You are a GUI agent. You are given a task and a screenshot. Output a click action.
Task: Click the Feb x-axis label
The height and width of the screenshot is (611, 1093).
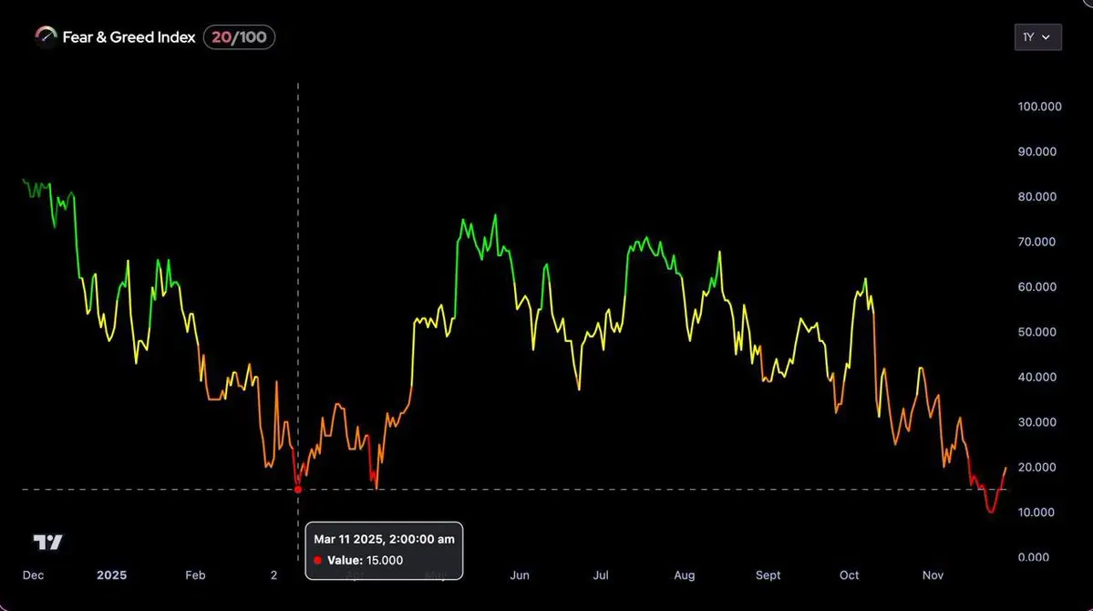[195, 575]
